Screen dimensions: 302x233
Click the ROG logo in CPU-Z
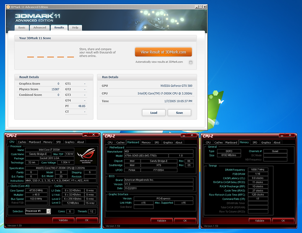[x=86, y=155]
